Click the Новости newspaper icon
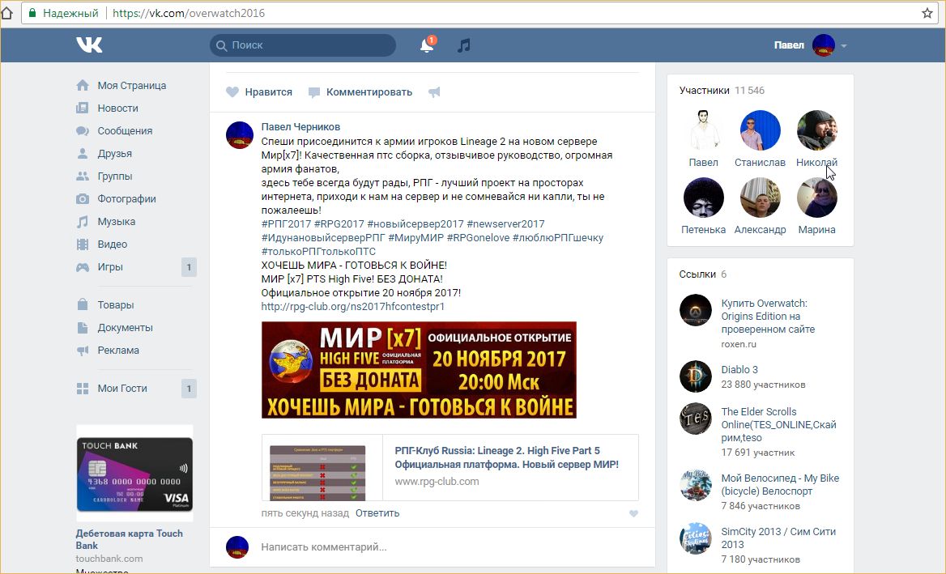Viewport: 946px width, 574px height. tap(83, 108)
